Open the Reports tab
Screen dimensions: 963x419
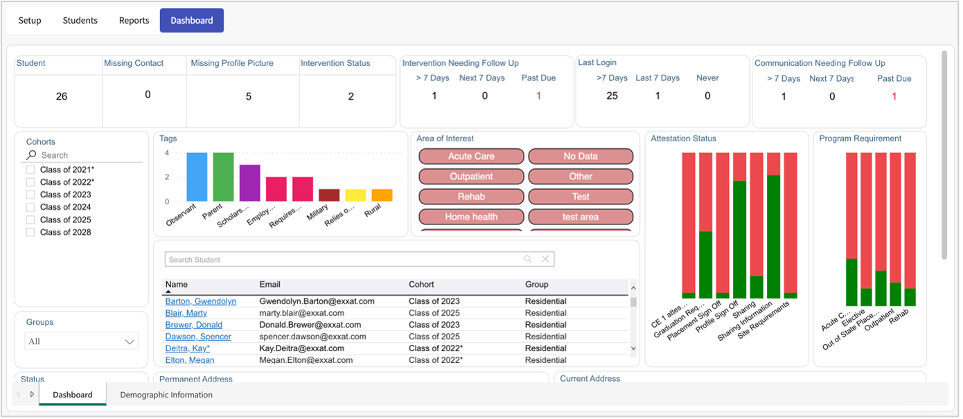point(134,20)
